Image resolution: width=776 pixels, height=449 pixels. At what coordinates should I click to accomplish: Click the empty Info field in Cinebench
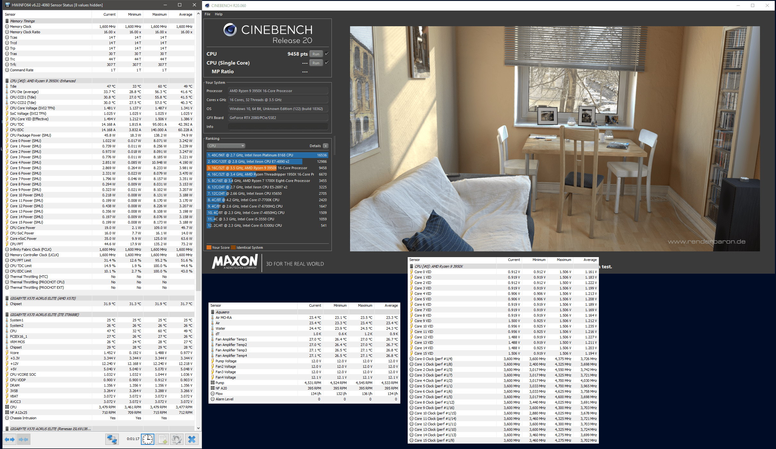278,127
